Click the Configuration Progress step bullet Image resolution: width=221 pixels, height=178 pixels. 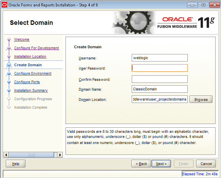pyautogui.click(x=9, y=99)
